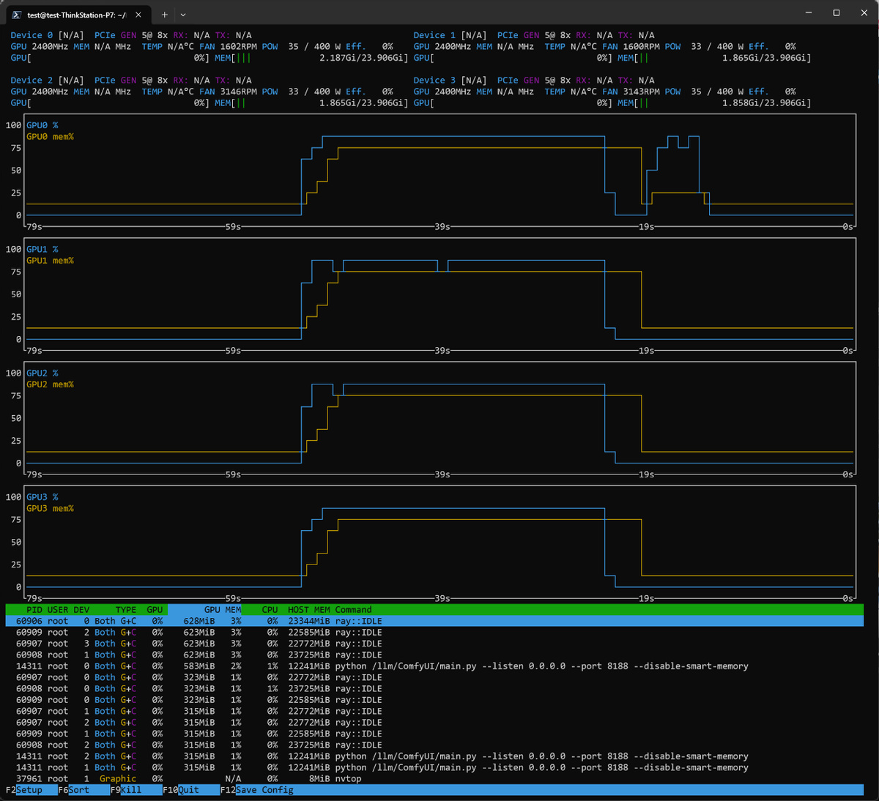Select the test@test-ThinkStation-P7 terminal tab

77,15
